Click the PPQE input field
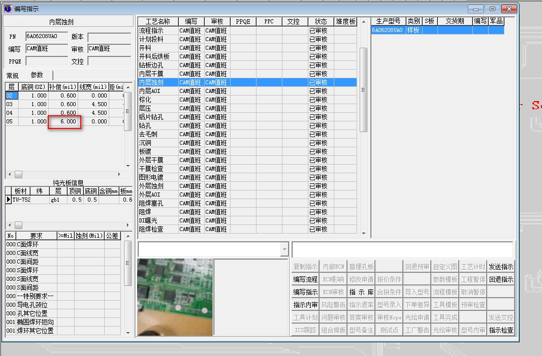 [x=46, y=61]
